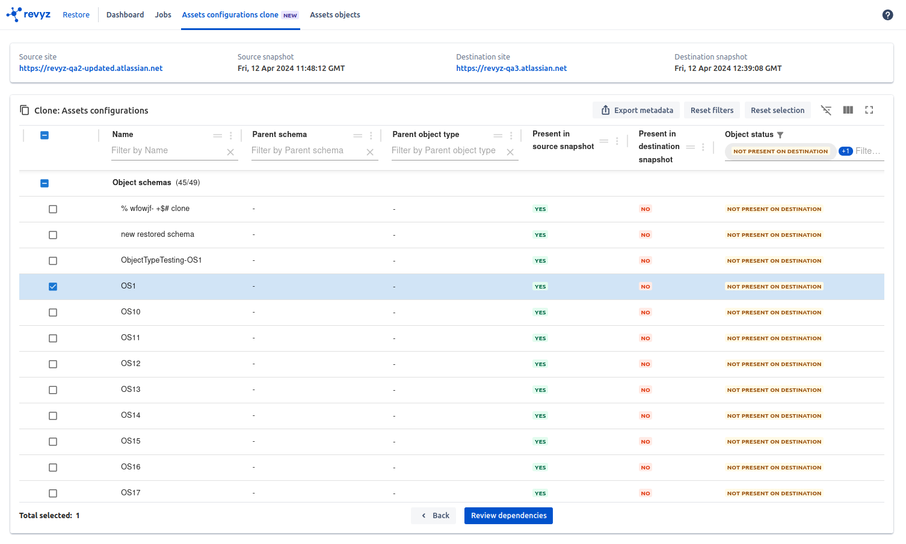906x544 pixels.
Task: Open Parent object type column options menu
Action: 511,136
